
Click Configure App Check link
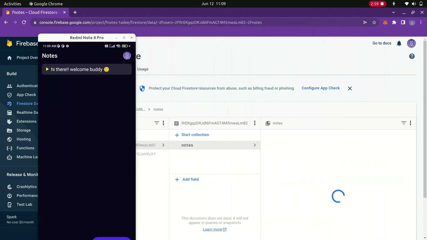pyautogui.click(x=321, y=88)
